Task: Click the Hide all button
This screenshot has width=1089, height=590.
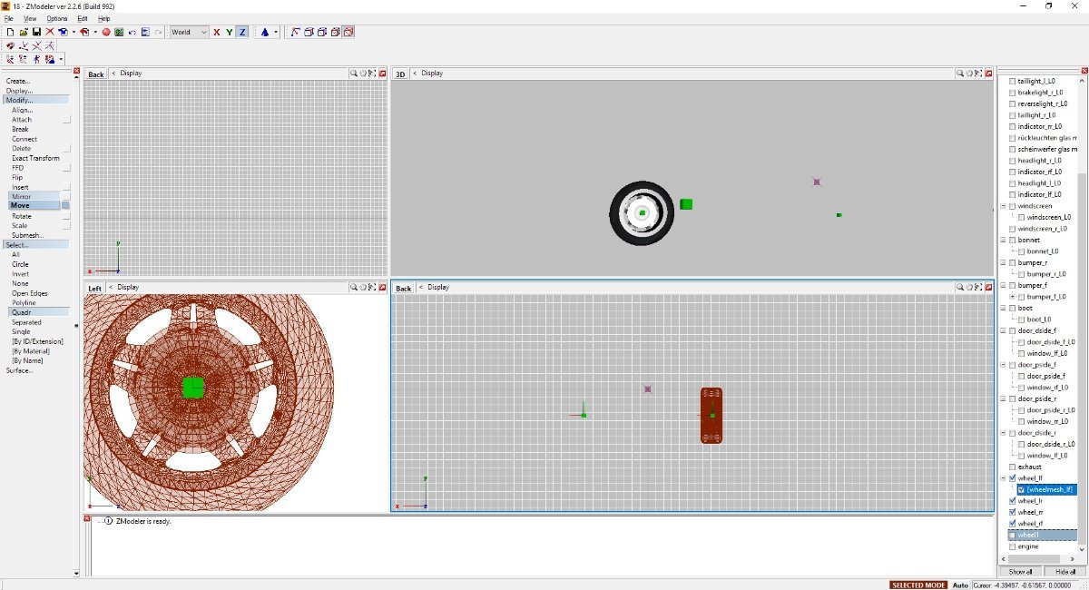Action: (x=1065, y=572)
